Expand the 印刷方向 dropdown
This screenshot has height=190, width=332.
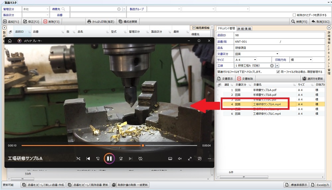tap(311, 60)
